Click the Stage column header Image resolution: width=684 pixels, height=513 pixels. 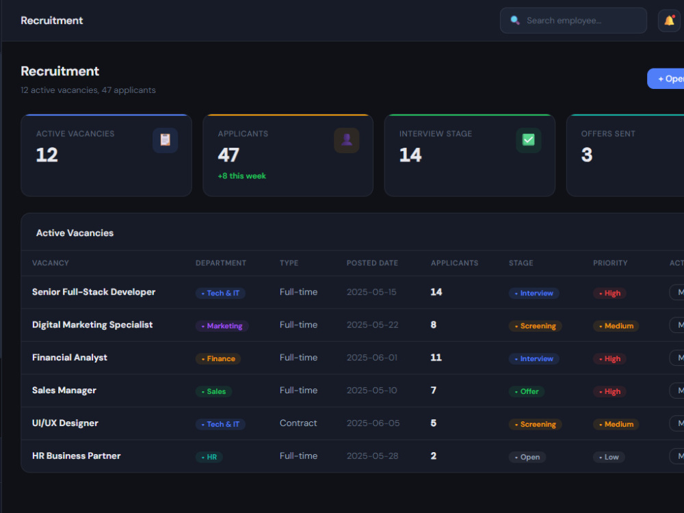521,263
